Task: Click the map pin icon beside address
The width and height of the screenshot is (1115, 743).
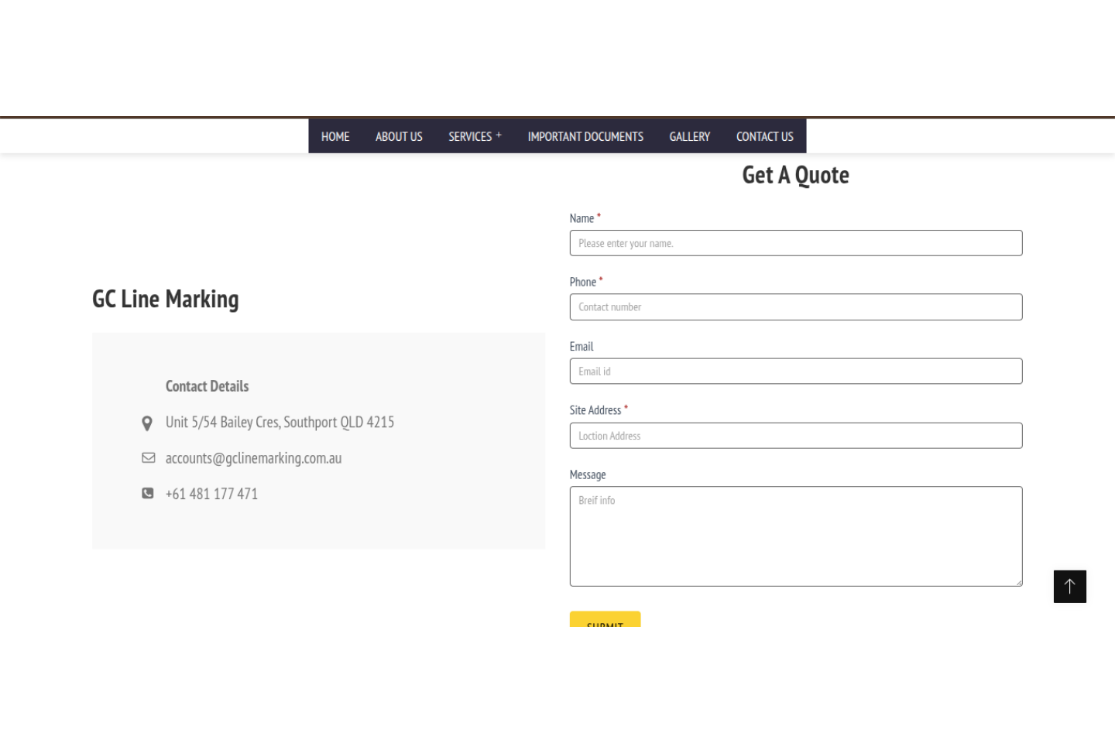Action: coord(147,423)
